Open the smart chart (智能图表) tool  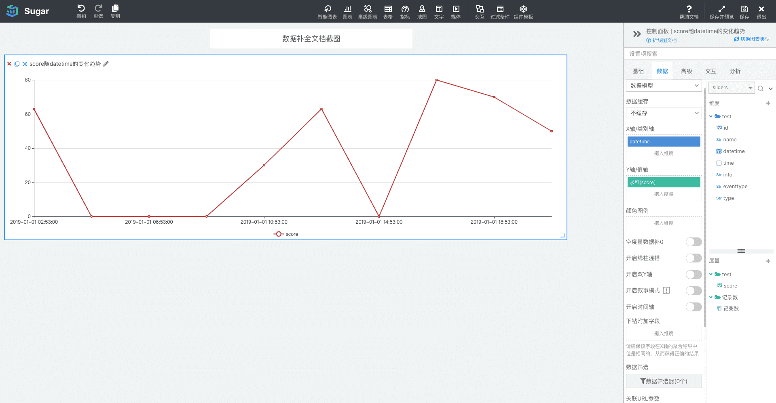(x=327, y=9)
